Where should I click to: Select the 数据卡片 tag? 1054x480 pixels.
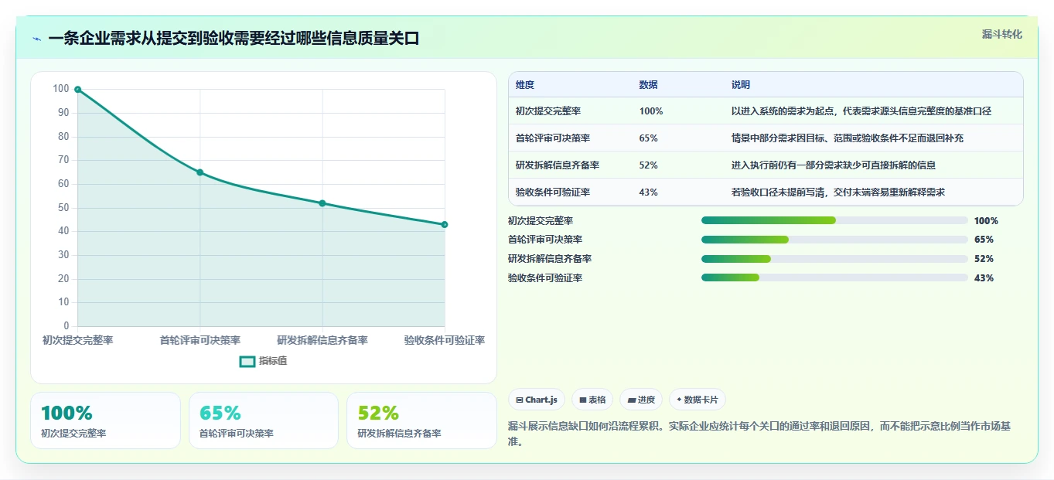(x=697, y=400)
